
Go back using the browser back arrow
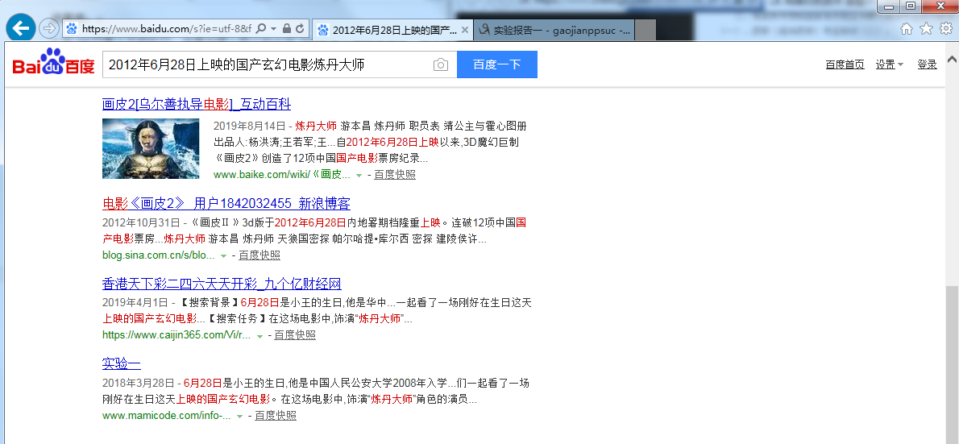[x=22, y=27]
